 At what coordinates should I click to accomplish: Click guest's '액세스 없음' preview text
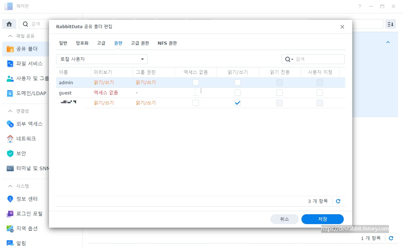(106, 93)
